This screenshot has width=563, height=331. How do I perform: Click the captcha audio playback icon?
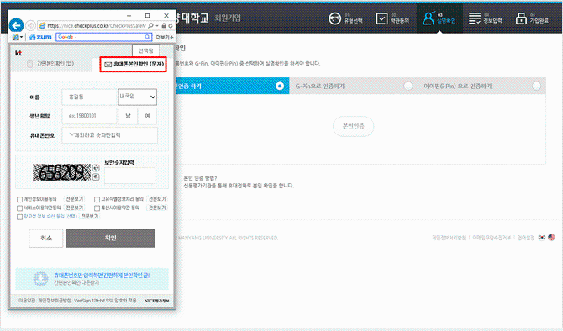pos(96,176)
